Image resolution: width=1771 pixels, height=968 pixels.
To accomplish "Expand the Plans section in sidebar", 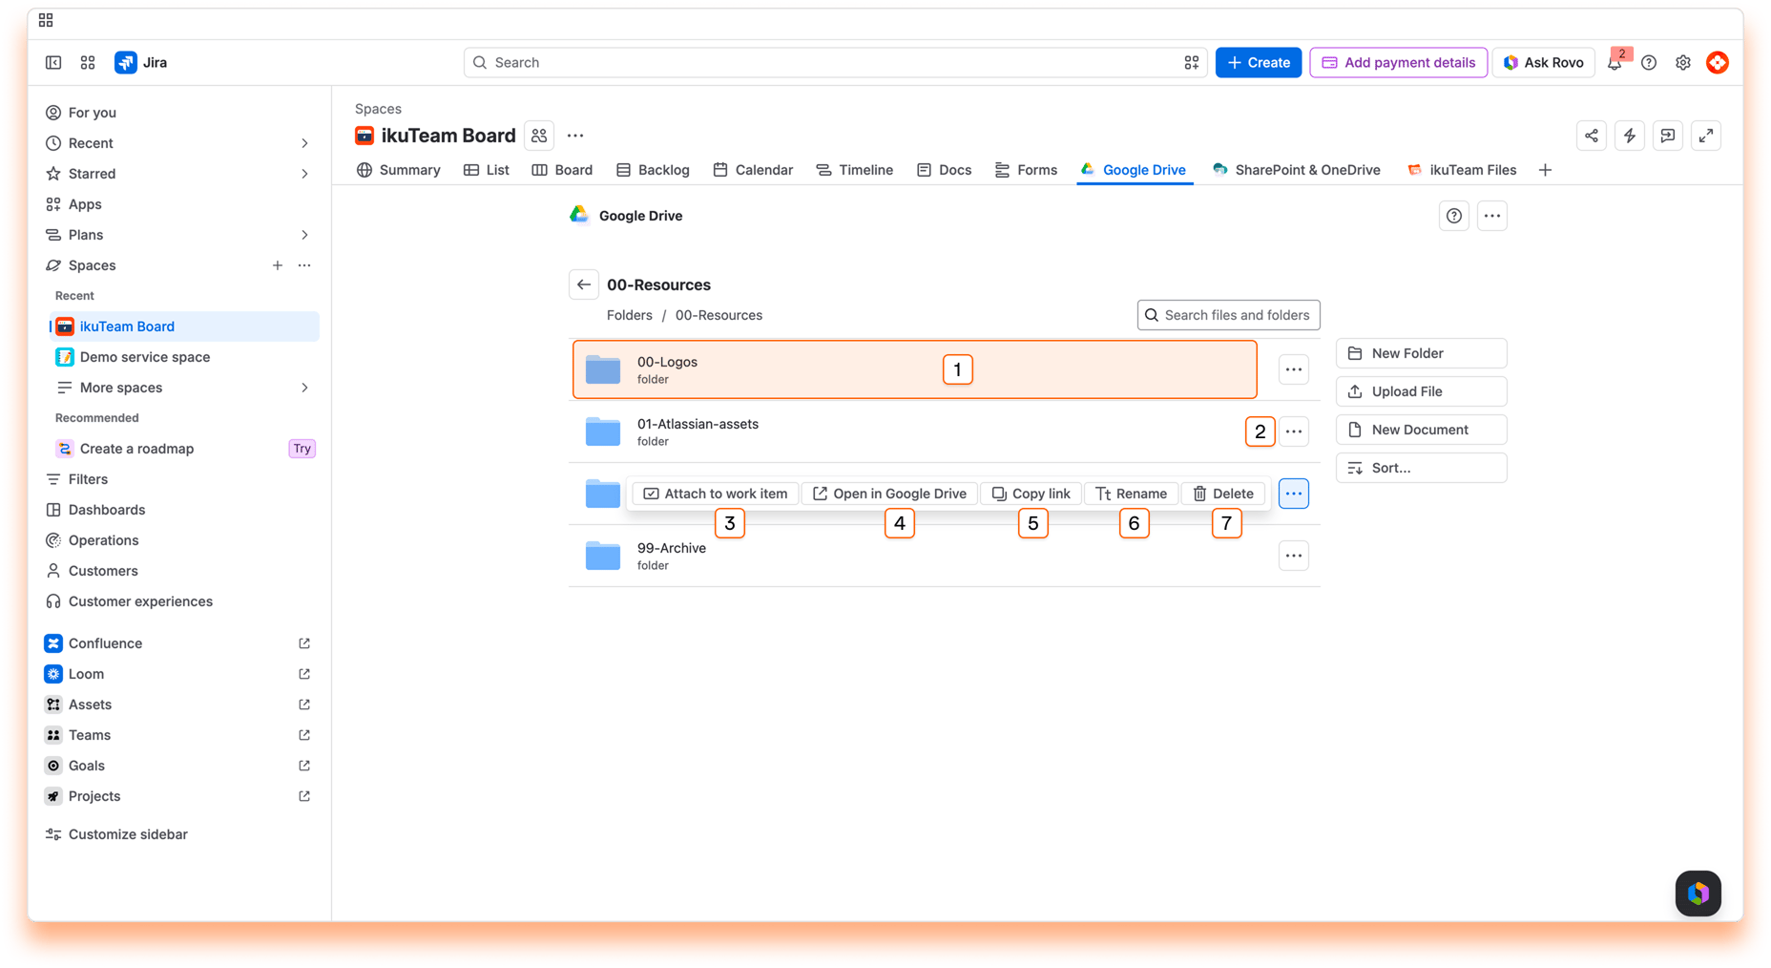I will point(304,235).
